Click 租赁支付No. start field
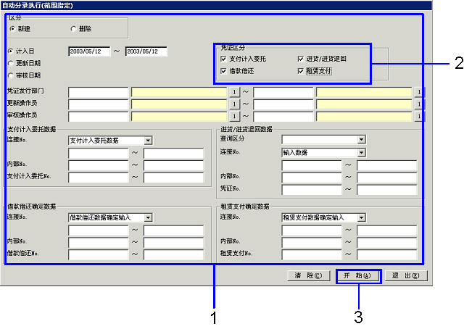The width and height of the screenshot is (464, 329). tap(312, 254)
